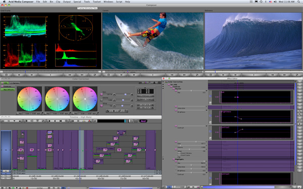Click the volume icon in menu bar

275,2
